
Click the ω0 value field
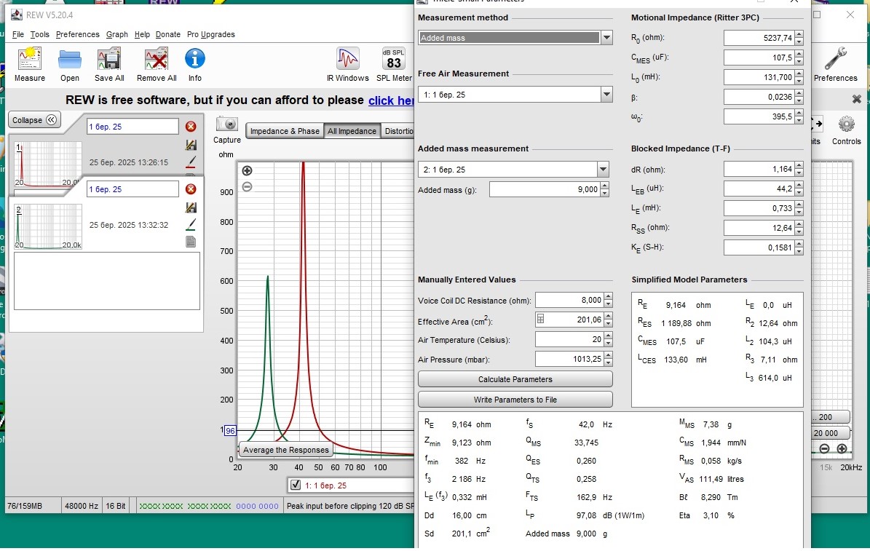[759, 116]
